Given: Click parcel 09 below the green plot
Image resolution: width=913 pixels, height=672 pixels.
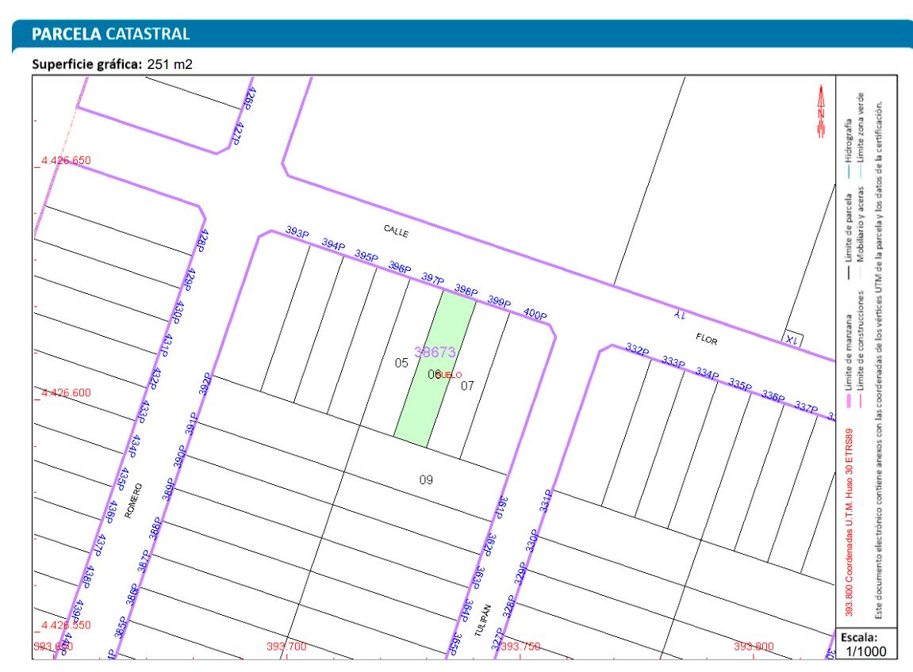Looking at the screenshot, I should [426, 479].
